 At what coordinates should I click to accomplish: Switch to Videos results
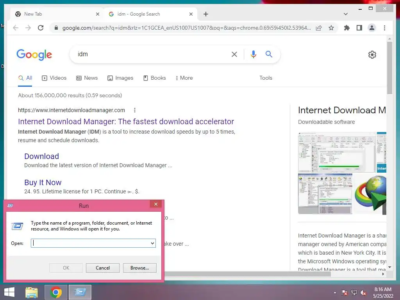(x=54, y=78)
